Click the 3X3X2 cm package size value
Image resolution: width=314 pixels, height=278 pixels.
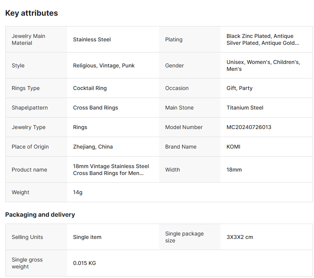(x=240, y=237)
